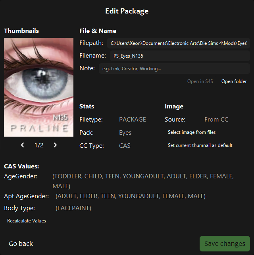
Task: Click the Praline N135 eye thumbnail
Action: pos(38,87)
